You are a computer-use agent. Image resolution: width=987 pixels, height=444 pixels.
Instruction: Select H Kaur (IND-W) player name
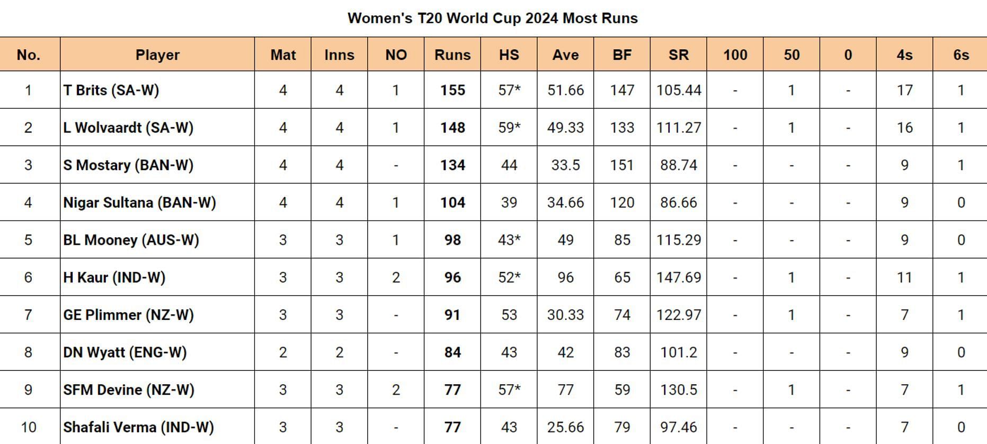[114, 278]
